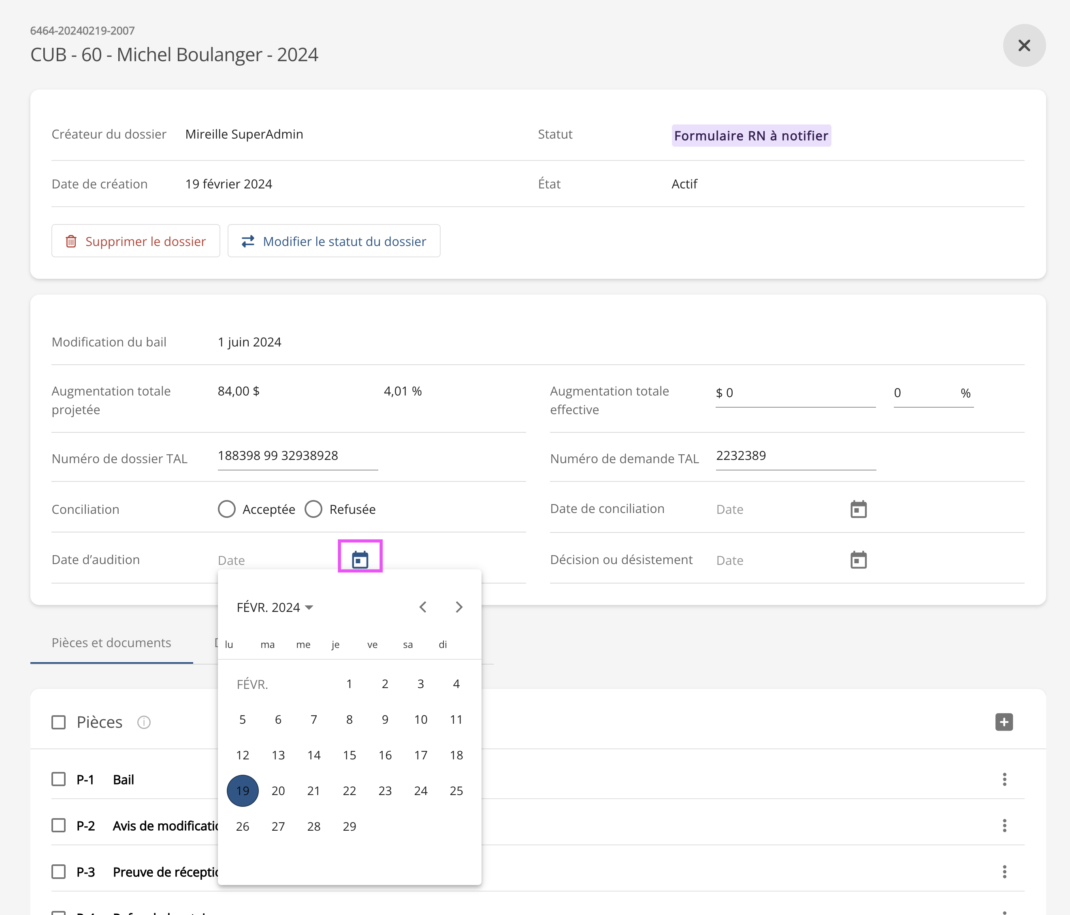Click Supprimer le dossier button
The height and width of the screenshot is (915, 1070).
136,241
